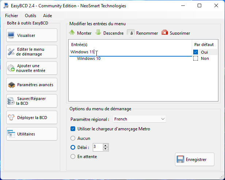Minimize the EasyBCD window

pos(183,6)
